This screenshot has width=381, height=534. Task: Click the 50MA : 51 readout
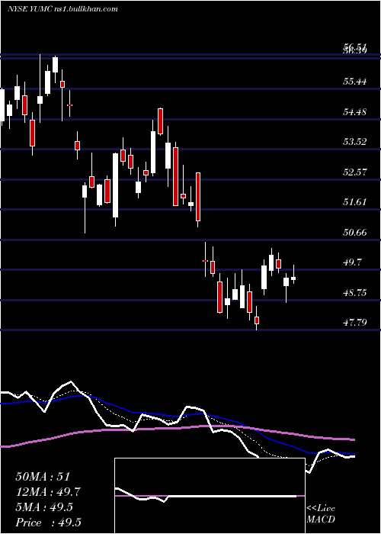pyautogui.click(x=43, y=477)
